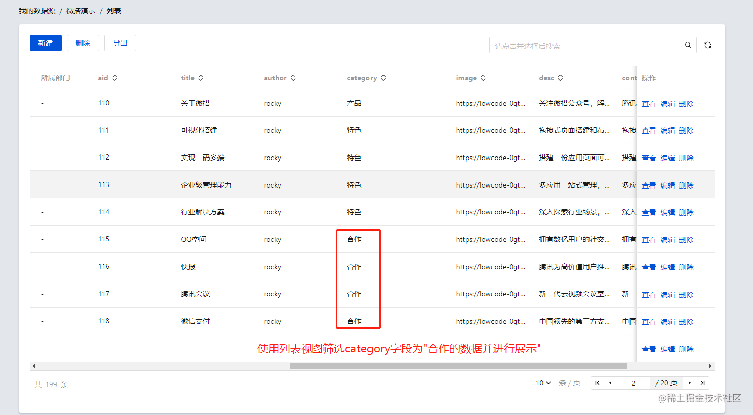The height and width of the screenshot is (415, 753).
Task: View row 118 微信支付
Action: pos(649,322)
